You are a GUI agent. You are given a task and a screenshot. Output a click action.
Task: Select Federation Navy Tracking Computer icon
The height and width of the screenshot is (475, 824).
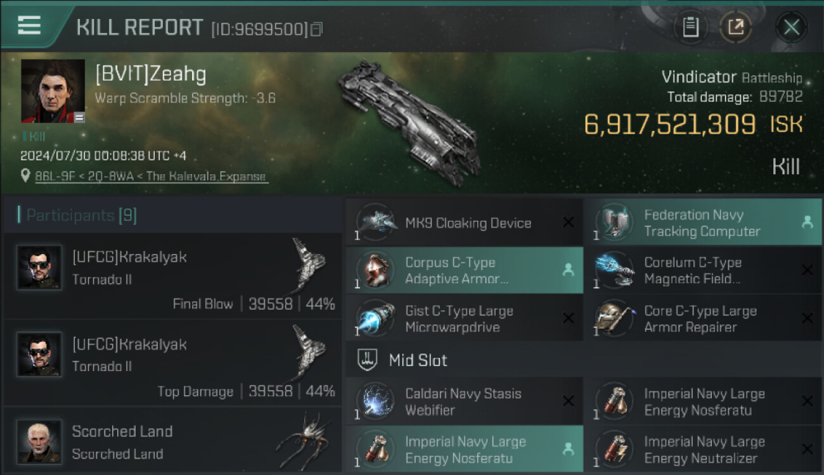point(615,222)
